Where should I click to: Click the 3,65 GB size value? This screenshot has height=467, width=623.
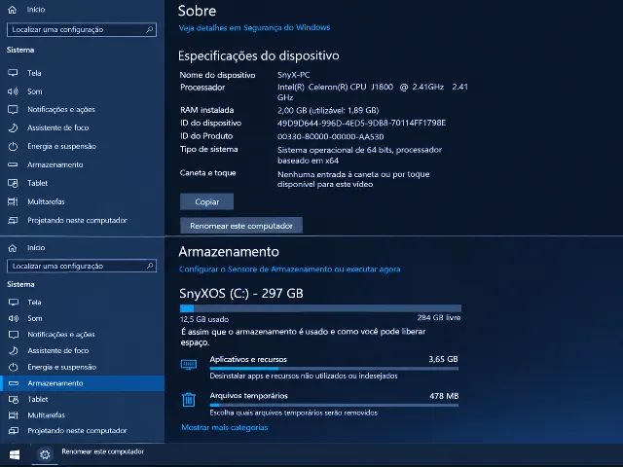444,359
